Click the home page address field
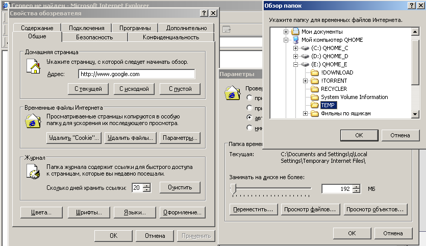This screenshot has height=246, width=426. tap(137, 74)
